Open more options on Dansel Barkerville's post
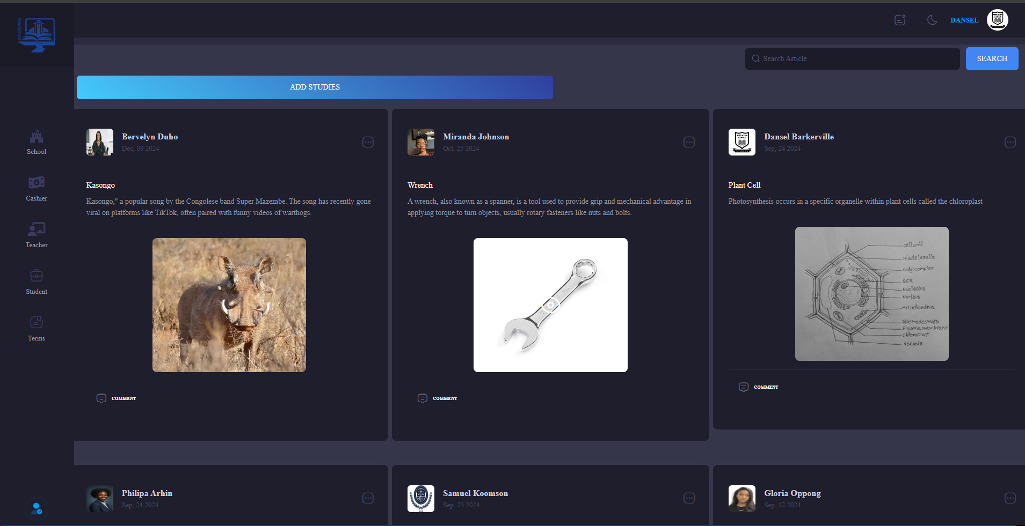 [1010, 142]
